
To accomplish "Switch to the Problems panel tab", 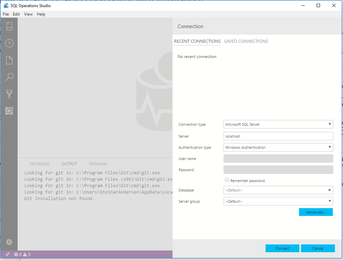I will [40, 164].
